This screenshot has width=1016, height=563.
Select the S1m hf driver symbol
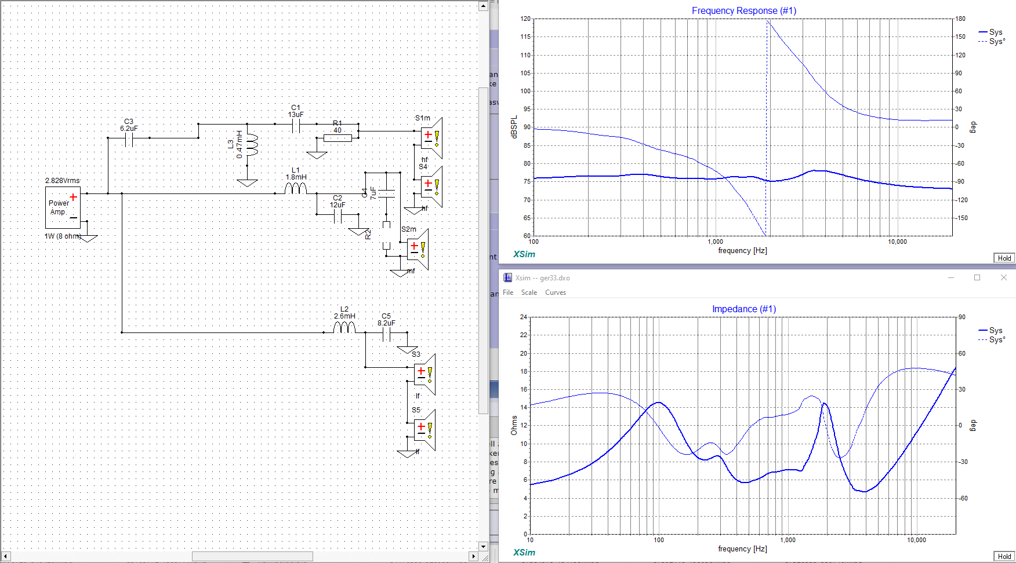(x=432, y=138)
